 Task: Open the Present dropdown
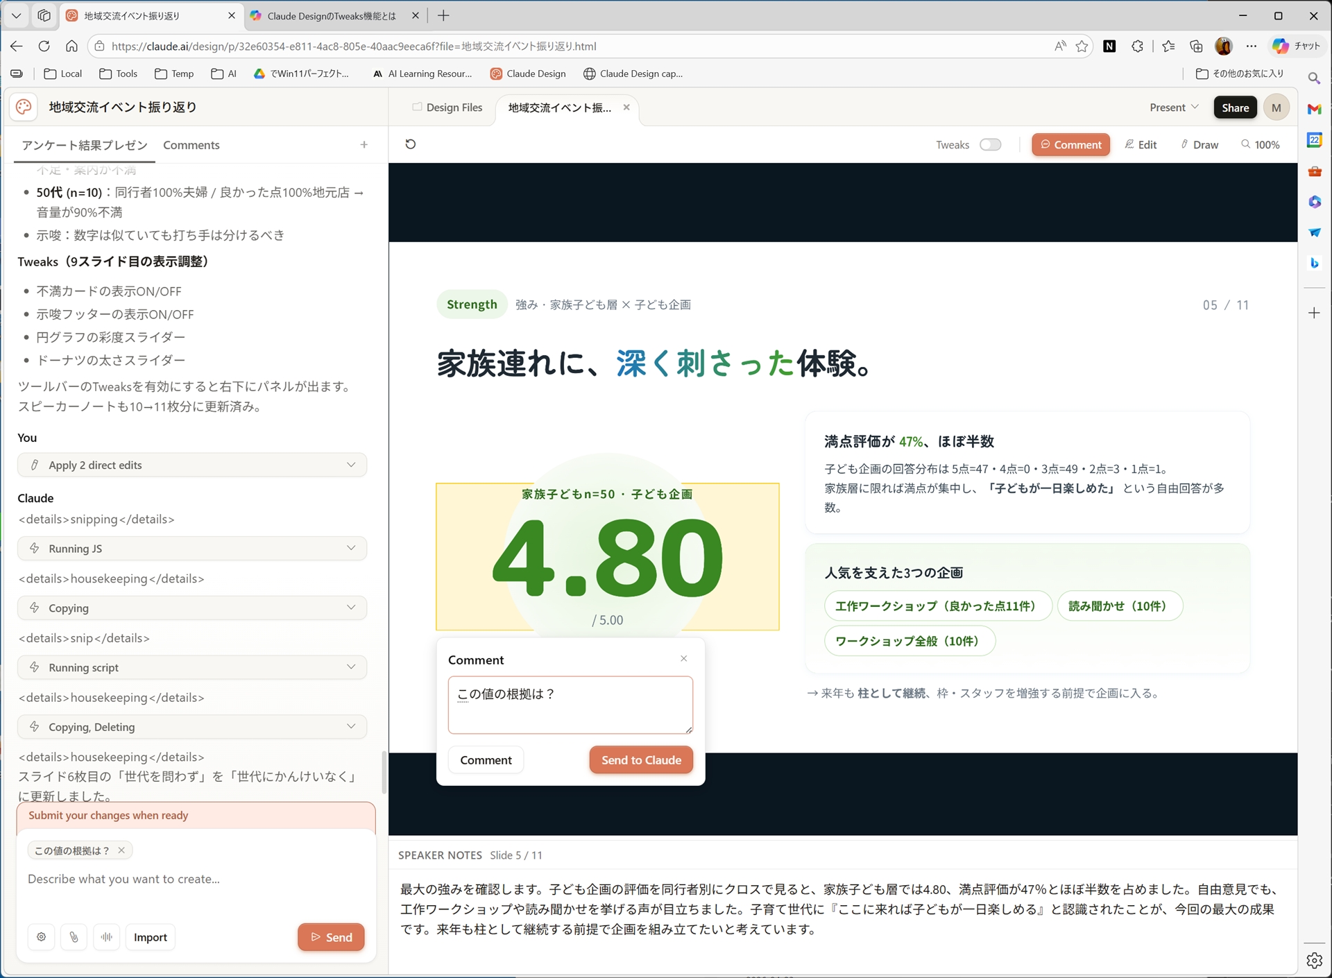pos(1173,107)
